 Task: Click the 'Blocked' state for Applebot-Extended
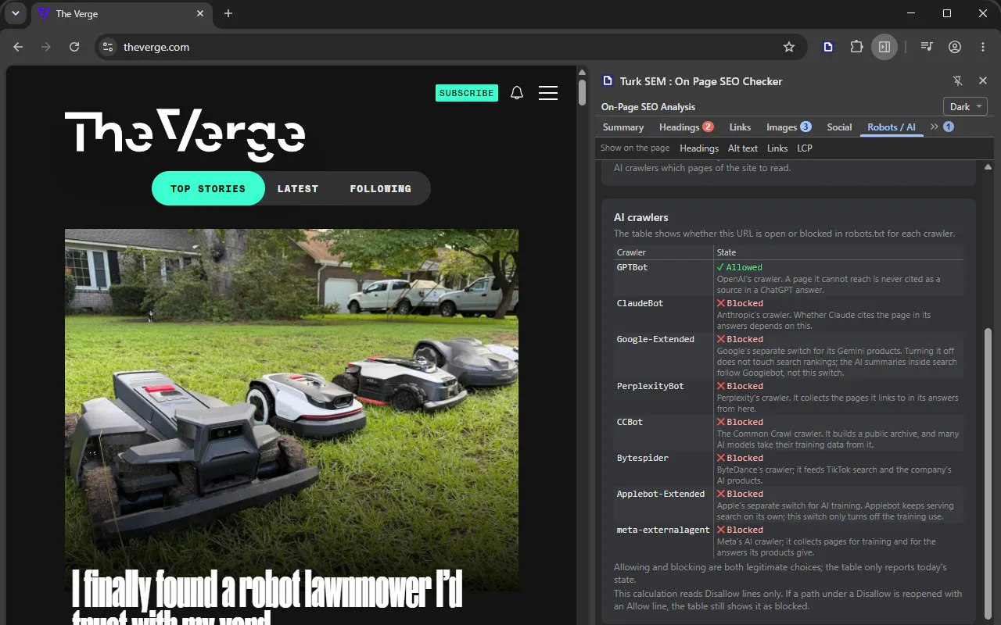(x=740, y=494)
